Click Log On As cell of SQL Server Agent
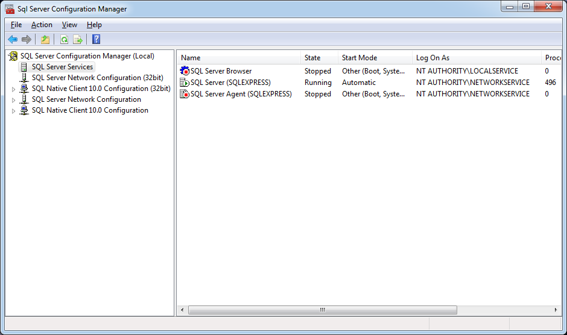567x335 pixels. [x=473, y=94]
